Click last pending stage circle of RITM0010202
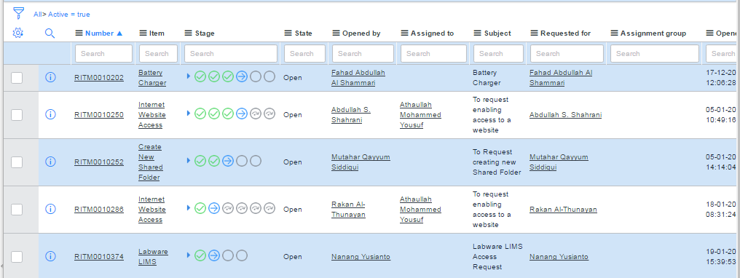Screen dimensions: 740x278 pos(269,76)
